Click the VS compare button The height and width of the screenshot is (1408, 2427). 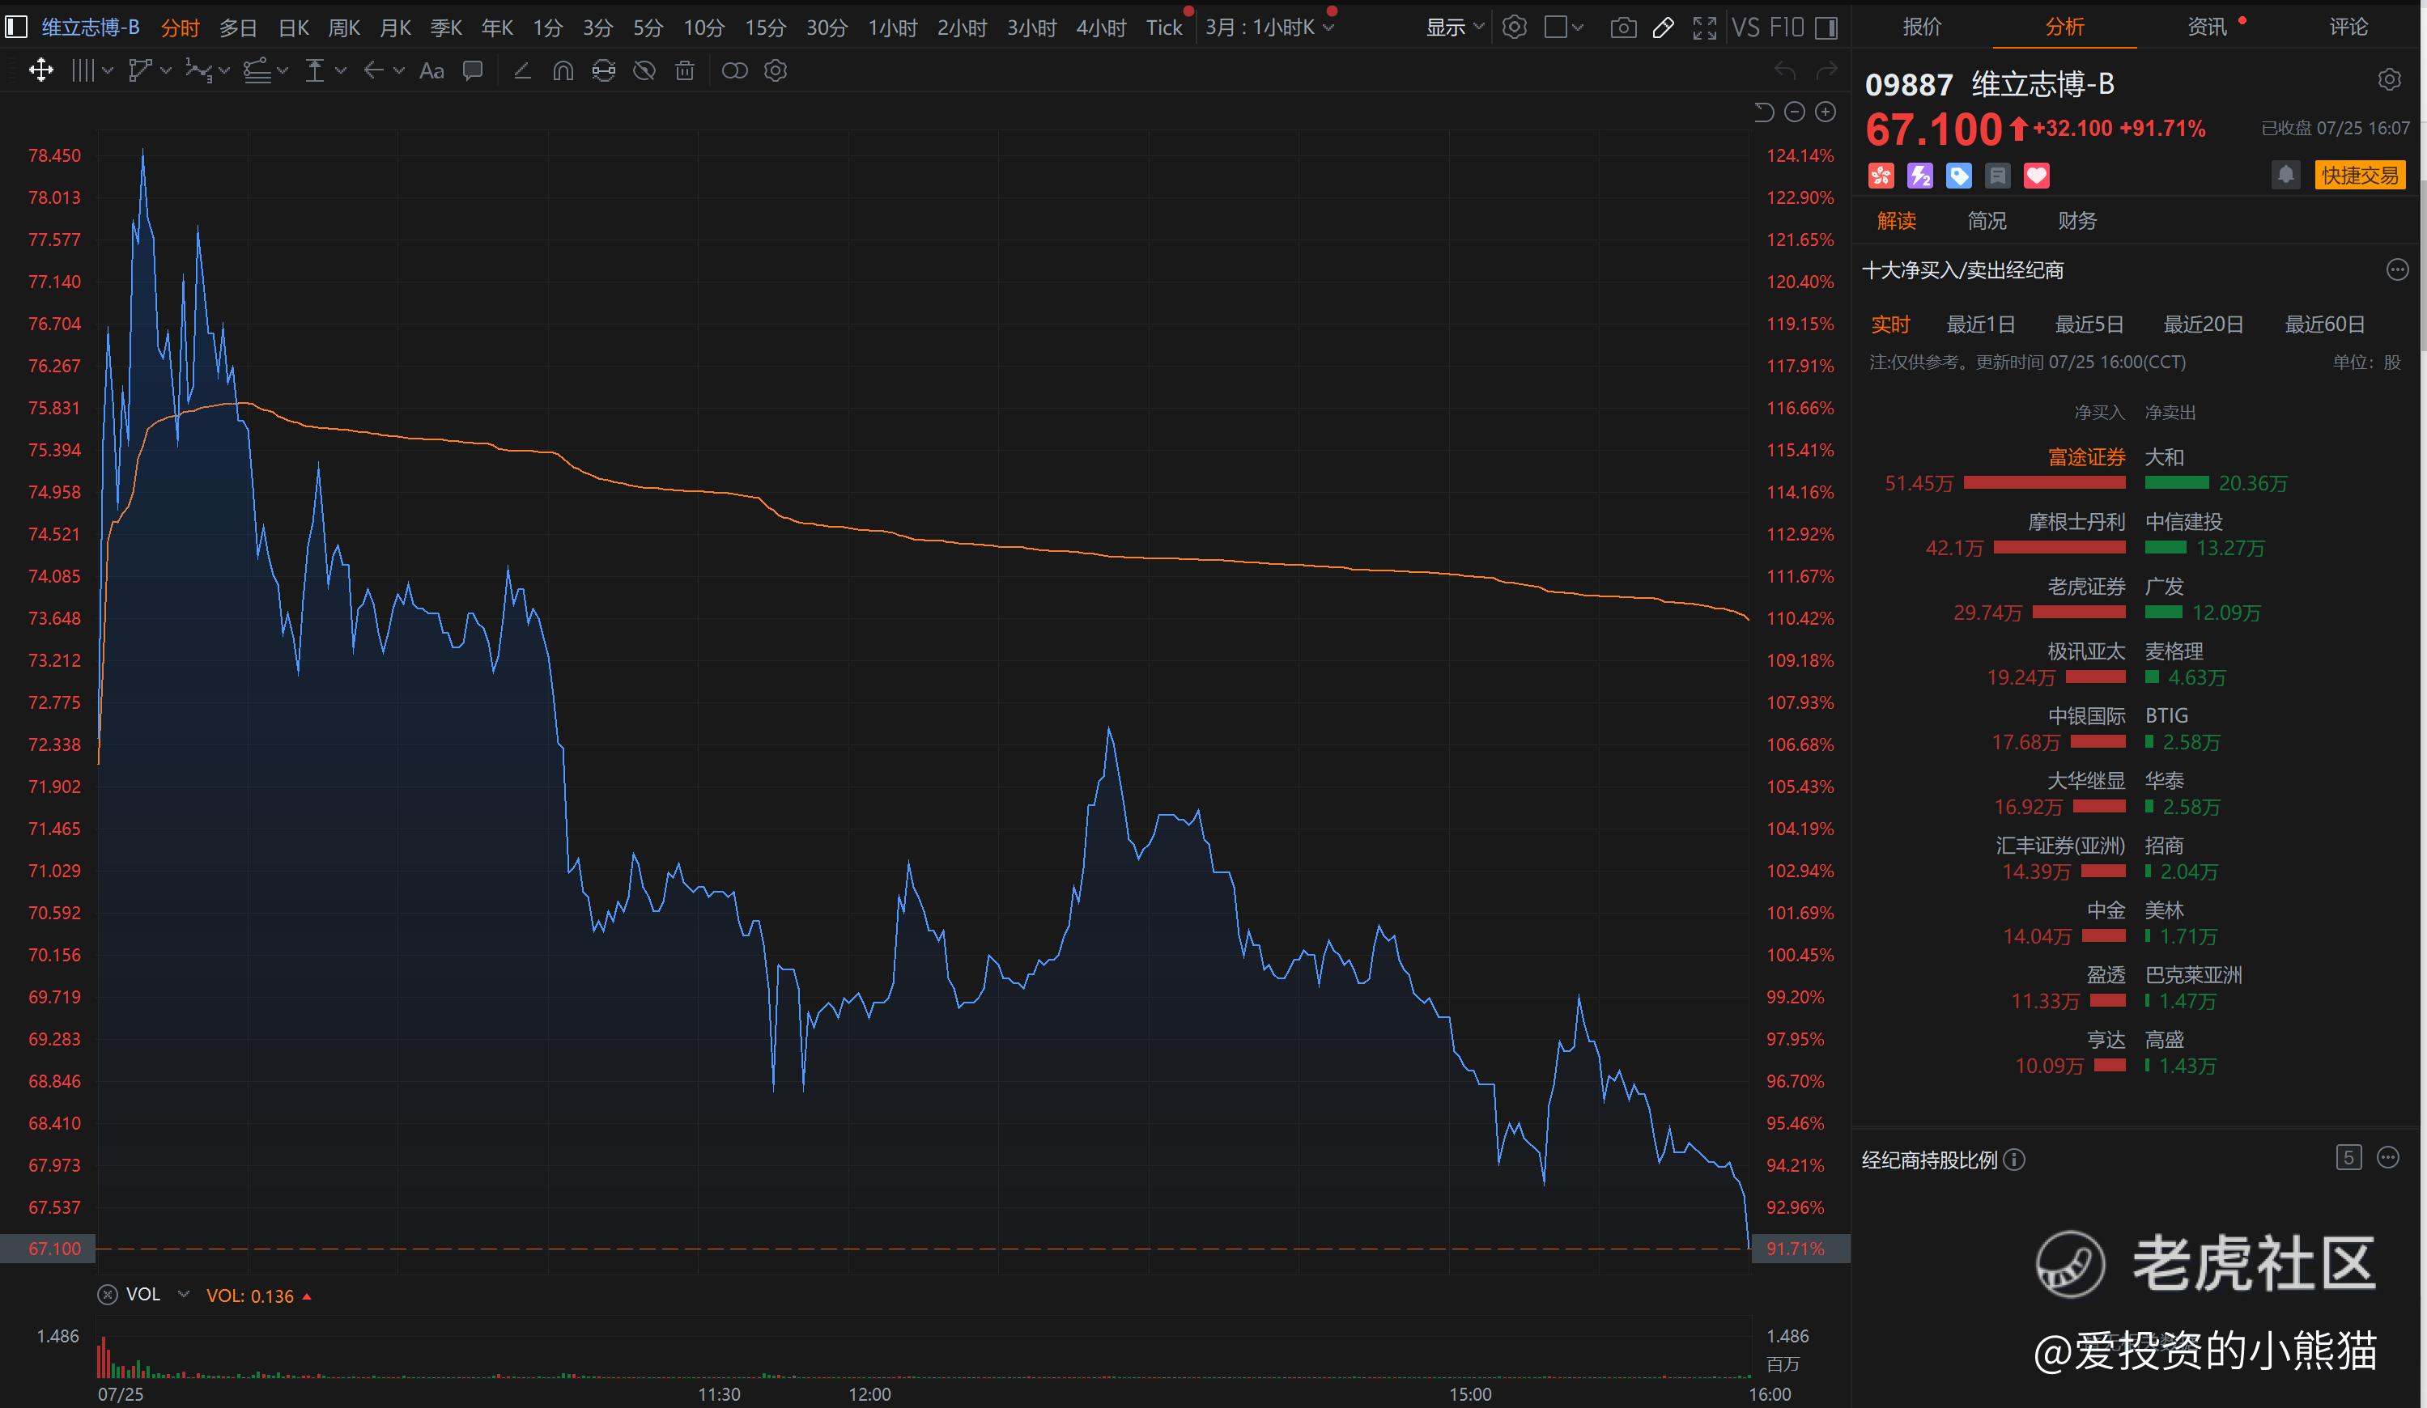click(x=1746, y=27)
